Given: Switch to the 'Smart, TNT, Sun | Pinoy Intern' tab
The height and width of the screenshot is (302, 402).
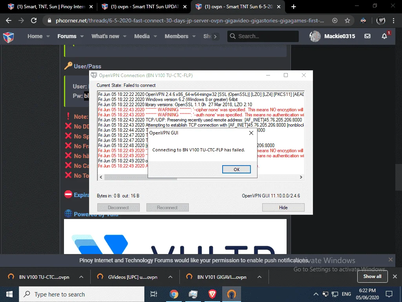Looking at the screenshot, I should click(x=51, y=7).
